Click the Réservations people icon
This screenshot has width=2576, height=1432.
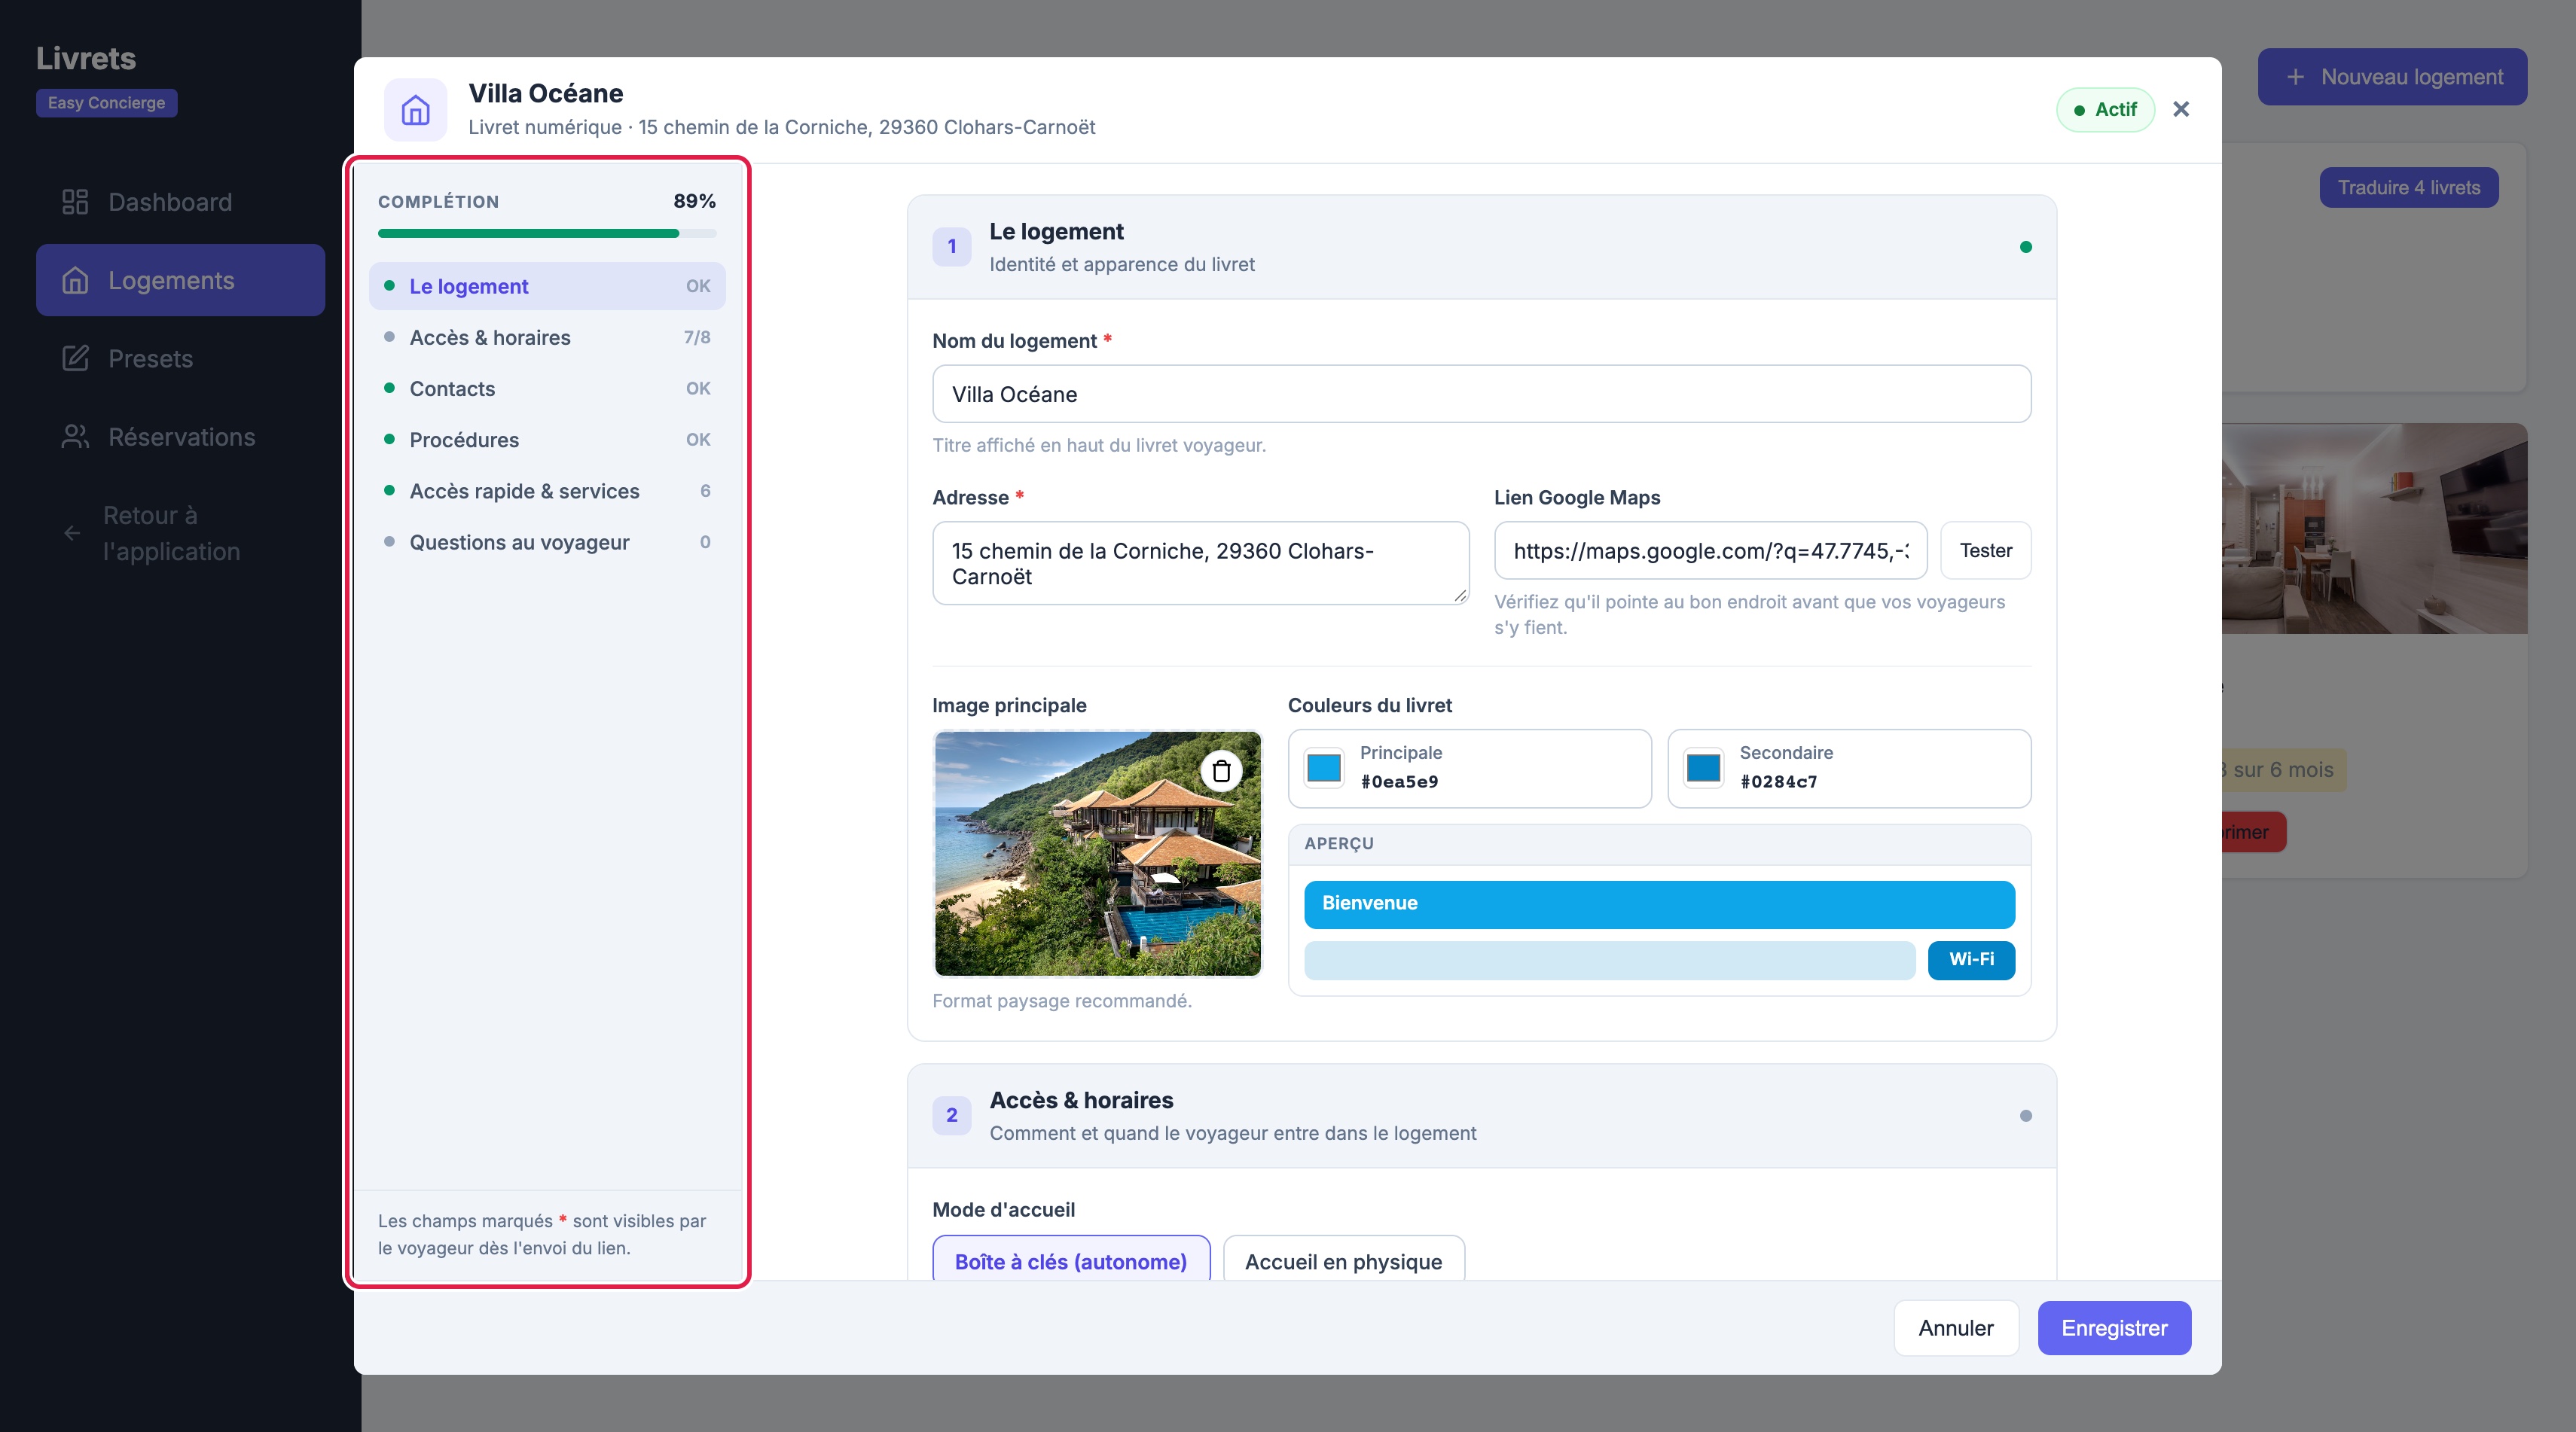pyautogui.click(x=75, y=437)
